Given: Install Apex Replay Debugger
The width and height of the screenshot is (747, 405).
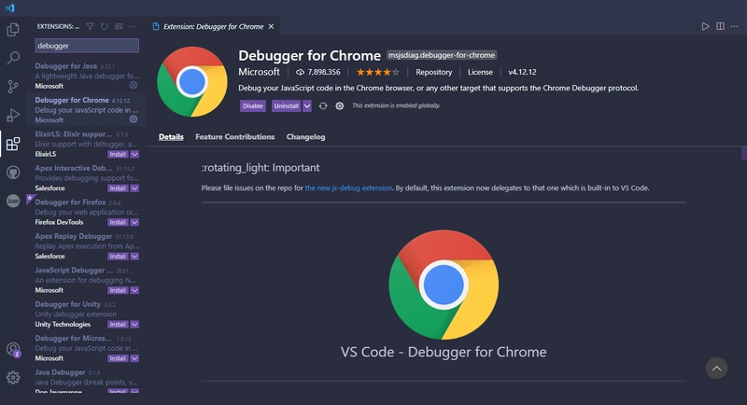Looking at the screenshot, I should point(119,257).
